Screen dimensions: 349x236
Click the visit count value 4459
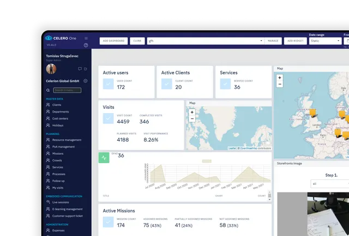click(x=123, y=121)
